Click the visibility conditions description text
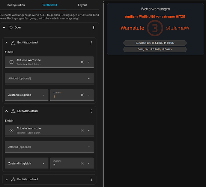The height and width of the screenshot is (187, 206). click(49, 16)
